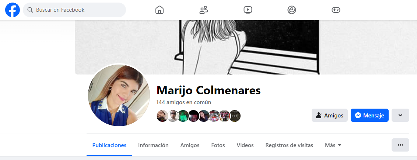Open the 144 amigos en común link

[x=184, y=102]
